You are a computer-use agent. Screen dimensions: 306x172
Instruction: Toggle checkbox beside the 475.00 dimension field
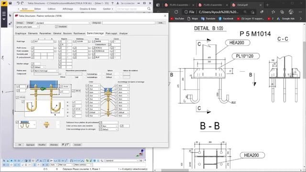click(x=17, y=97)
